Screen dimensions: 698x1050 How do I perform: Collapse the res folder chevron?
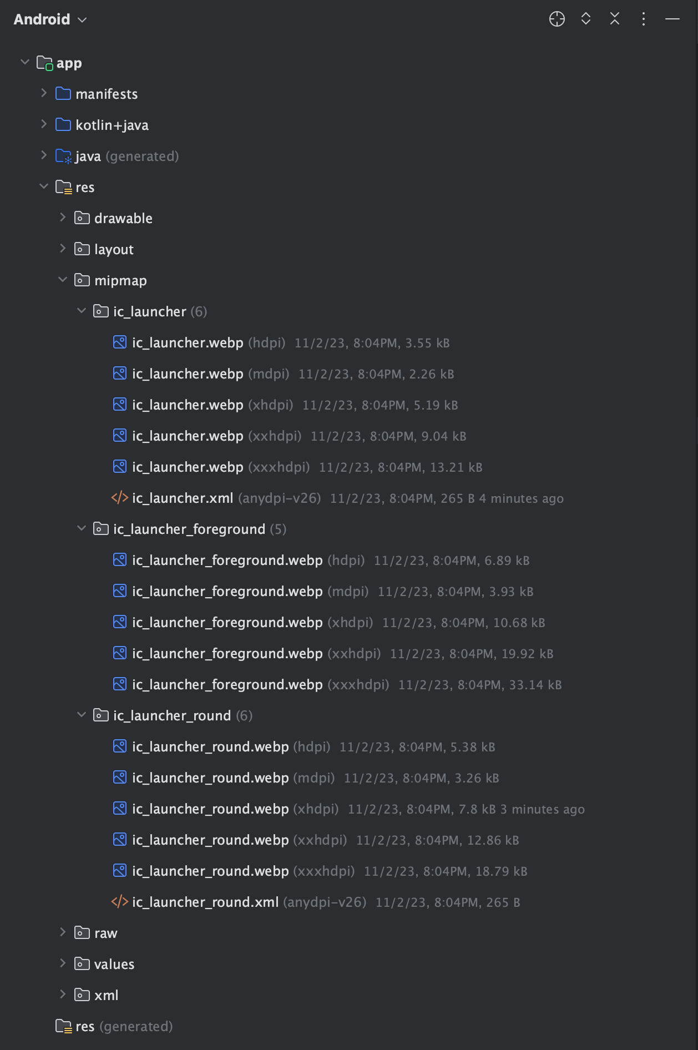43,186
